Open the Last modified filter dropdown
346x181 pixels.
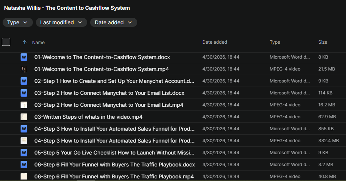61,22
